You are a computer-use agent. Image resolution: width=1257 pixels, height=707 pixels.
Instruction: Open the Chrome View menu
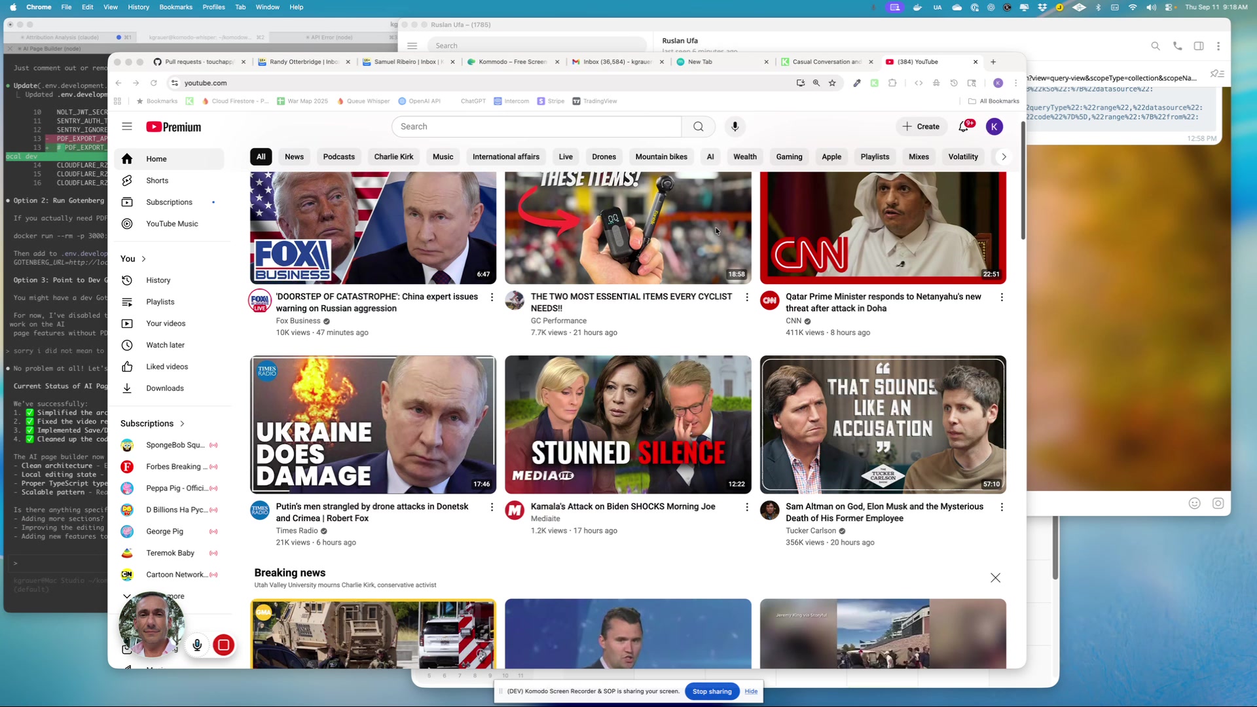[111, 7]
